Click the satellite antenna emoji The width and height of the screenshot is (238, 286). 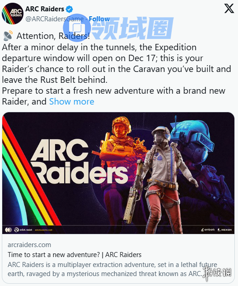click(x=8, y=36)
